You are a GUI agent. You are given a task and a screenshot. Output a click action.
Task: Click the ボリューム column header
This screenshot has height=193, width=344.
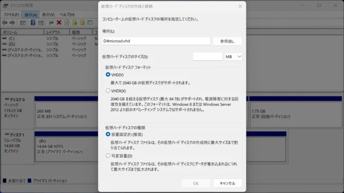pyautogui.click(x=23, y=32)
